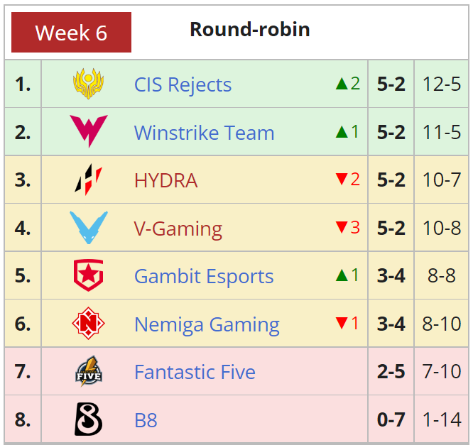The image size is (473, 445).
Task: Click the B8 black team logo
Action: 88,419
